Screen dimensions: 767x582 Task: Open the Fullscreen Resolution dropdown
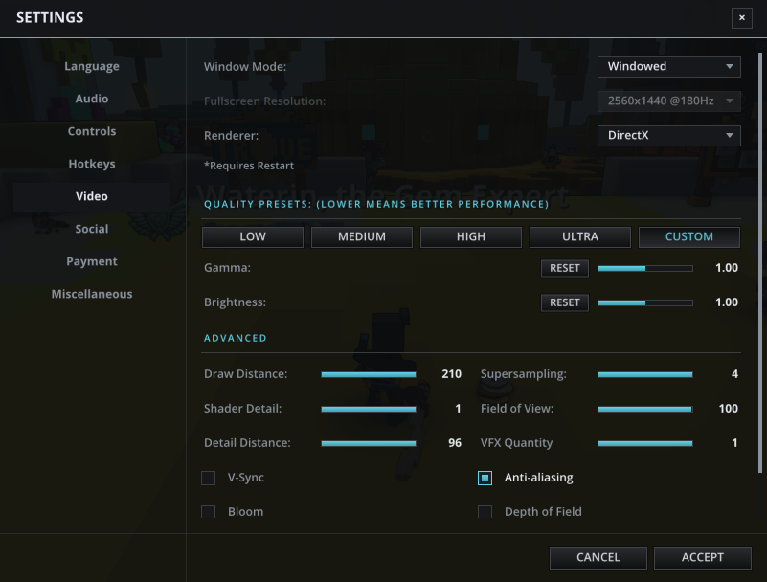click(x=668, y=101)
